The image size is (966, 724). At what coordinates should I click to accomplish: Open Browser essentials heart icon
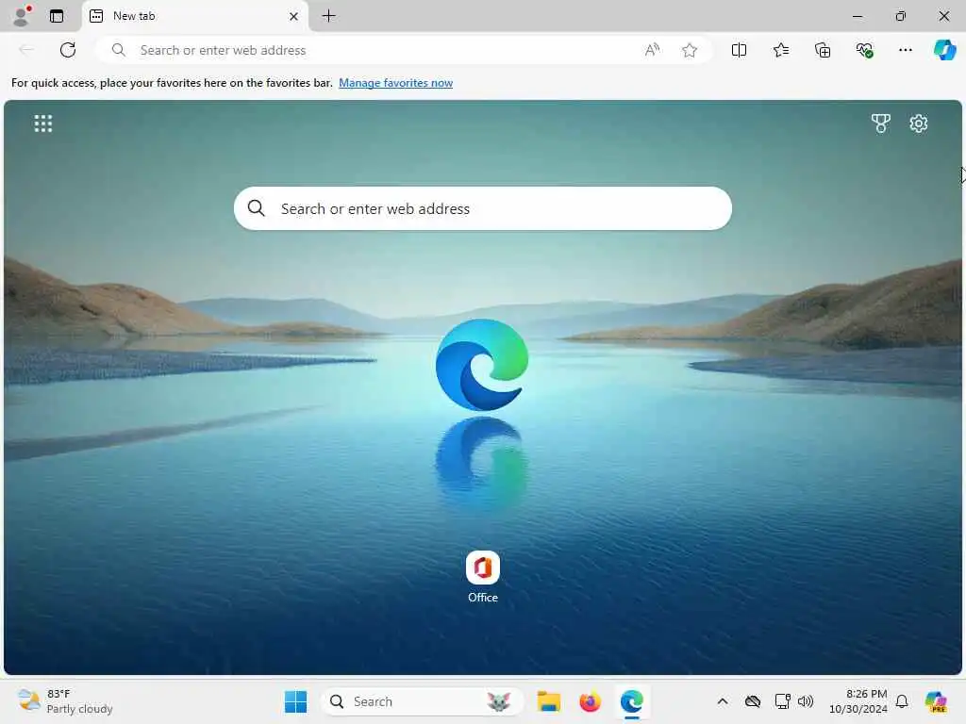tap(864, 50)
